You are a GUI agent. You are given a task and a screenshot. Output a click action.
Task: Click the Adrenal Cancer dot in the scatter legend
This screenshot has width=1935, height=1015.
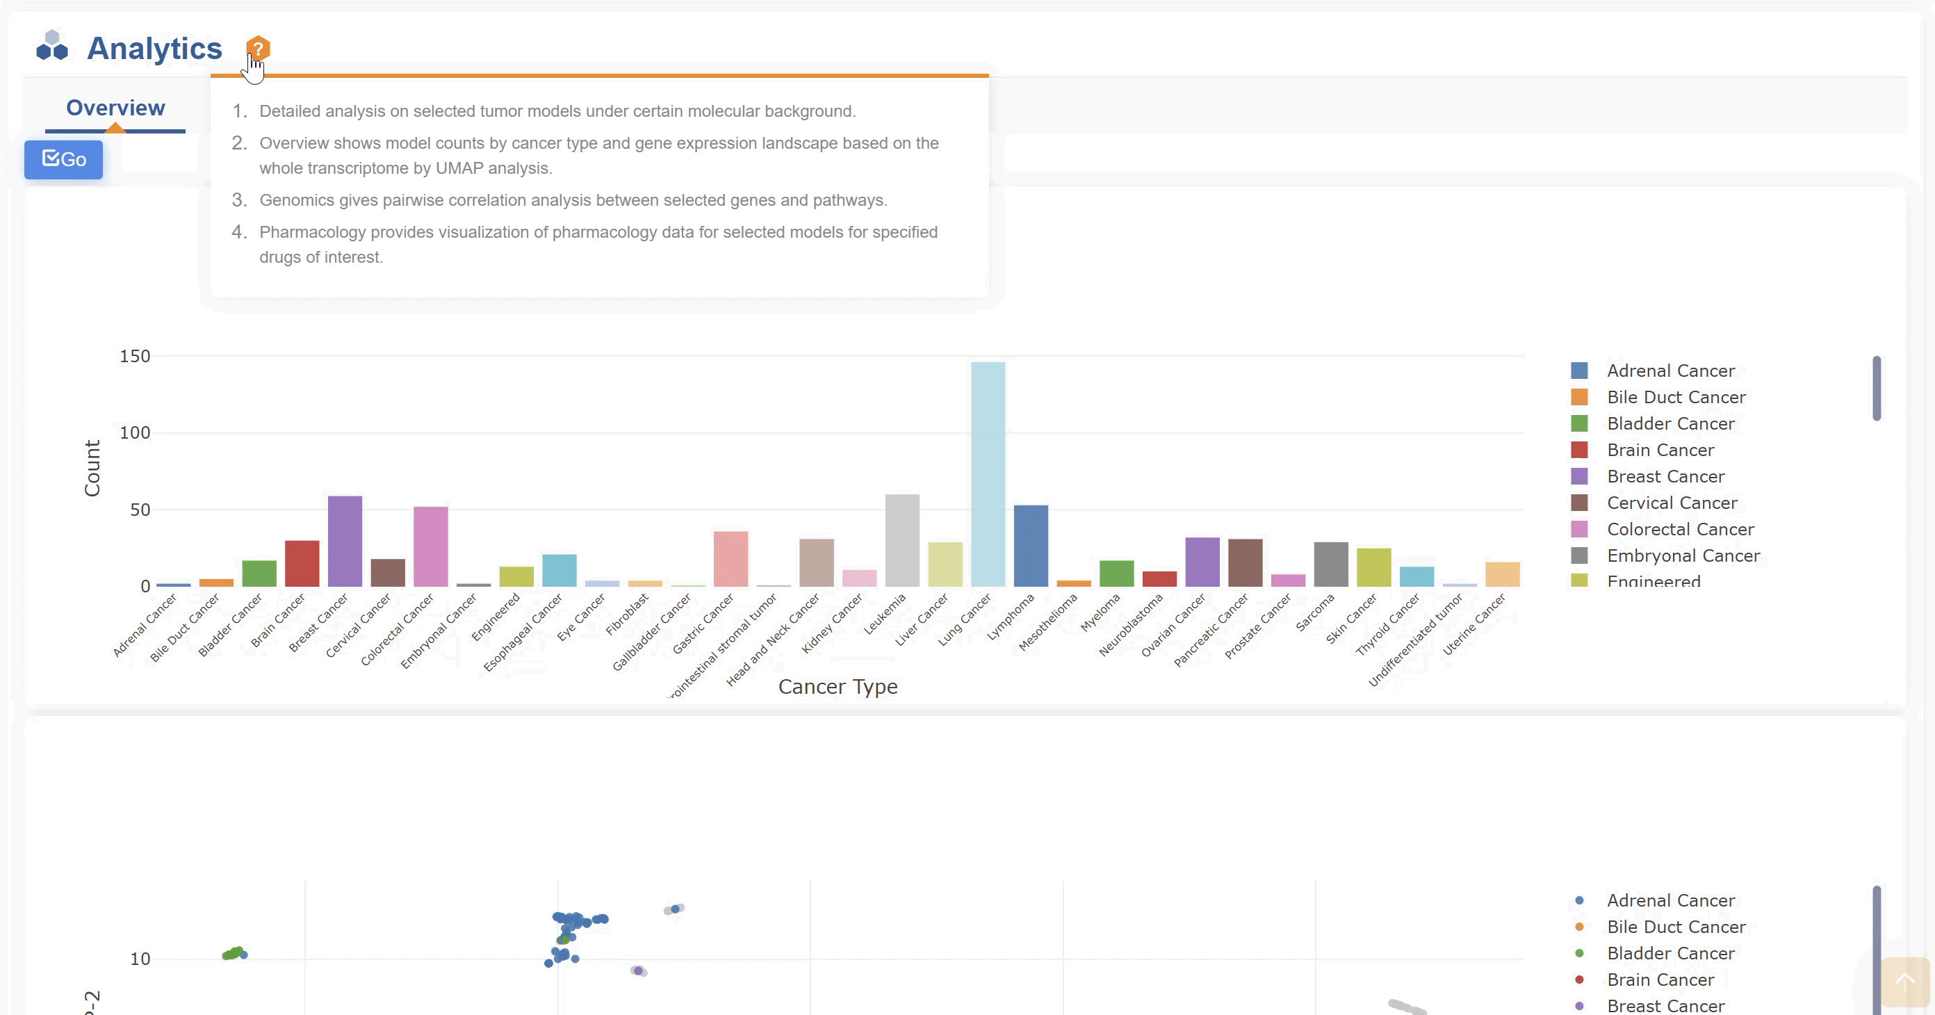[1579, 900]
